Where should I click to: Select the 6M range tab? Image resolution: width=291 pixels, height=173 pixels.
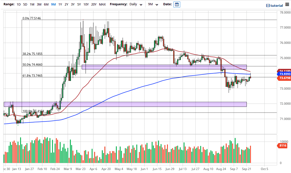(x=46, y=4)
